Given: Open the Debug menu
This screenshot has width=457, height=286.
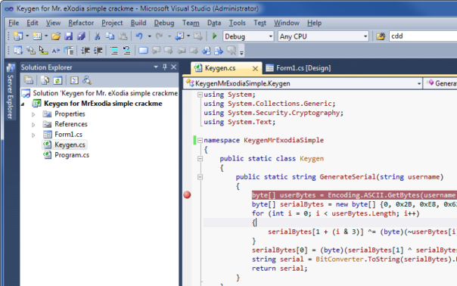Looking at the screenshot, I should click(163, 23).
